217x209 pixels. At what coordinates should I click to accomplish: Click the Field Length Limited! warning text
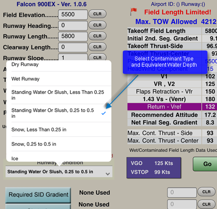(x=178, y=12)
